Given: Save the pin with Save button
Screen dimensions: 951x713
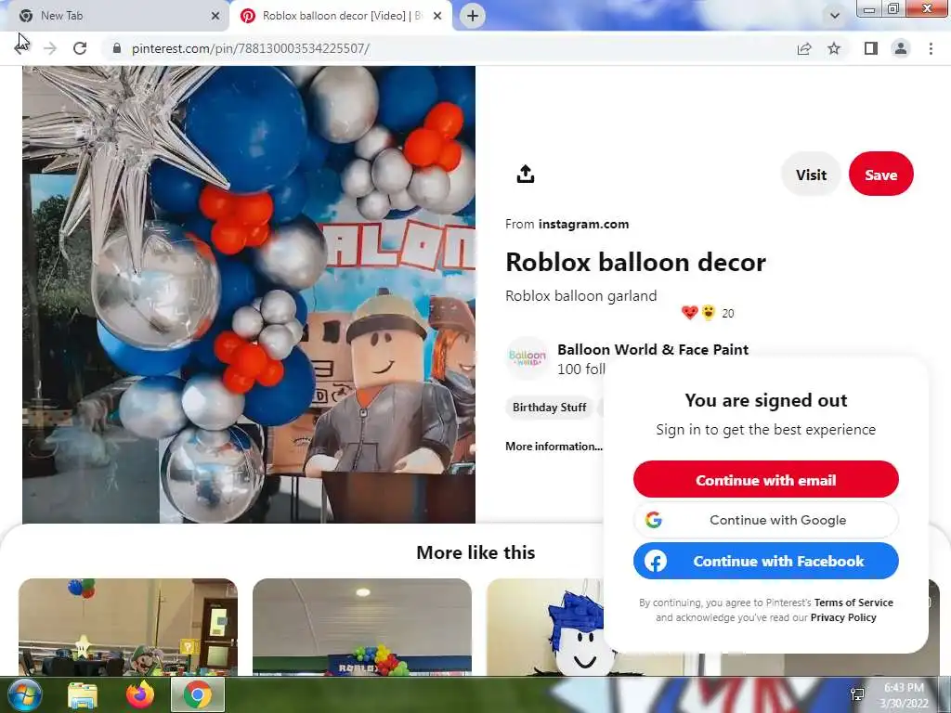Looking at the screenshot, I should point(880,175).
